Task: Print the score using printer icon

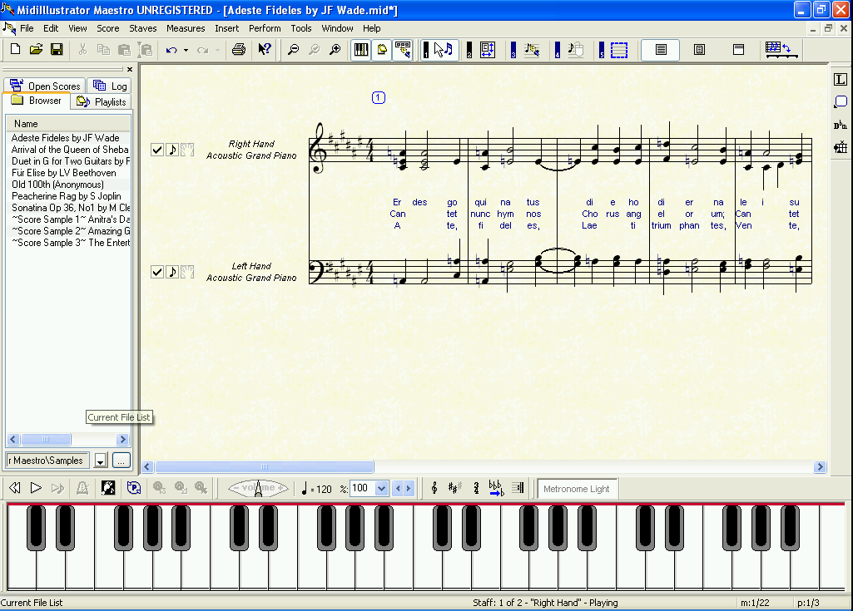Action: tap(238, 50)
